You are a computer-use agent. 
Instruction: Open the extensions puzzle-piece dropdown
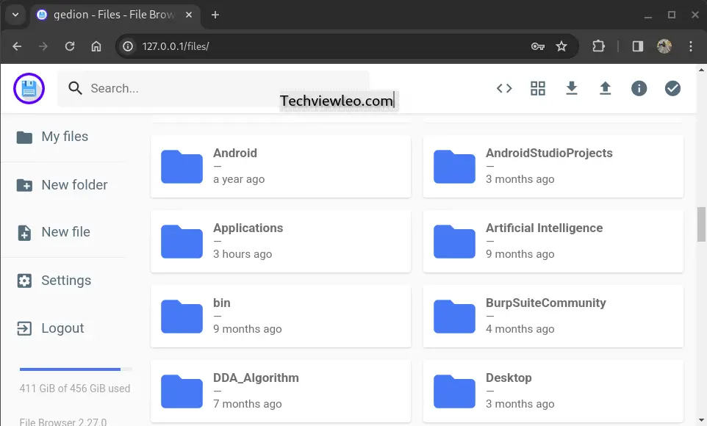pyautogui.click(x=598, y=46)
